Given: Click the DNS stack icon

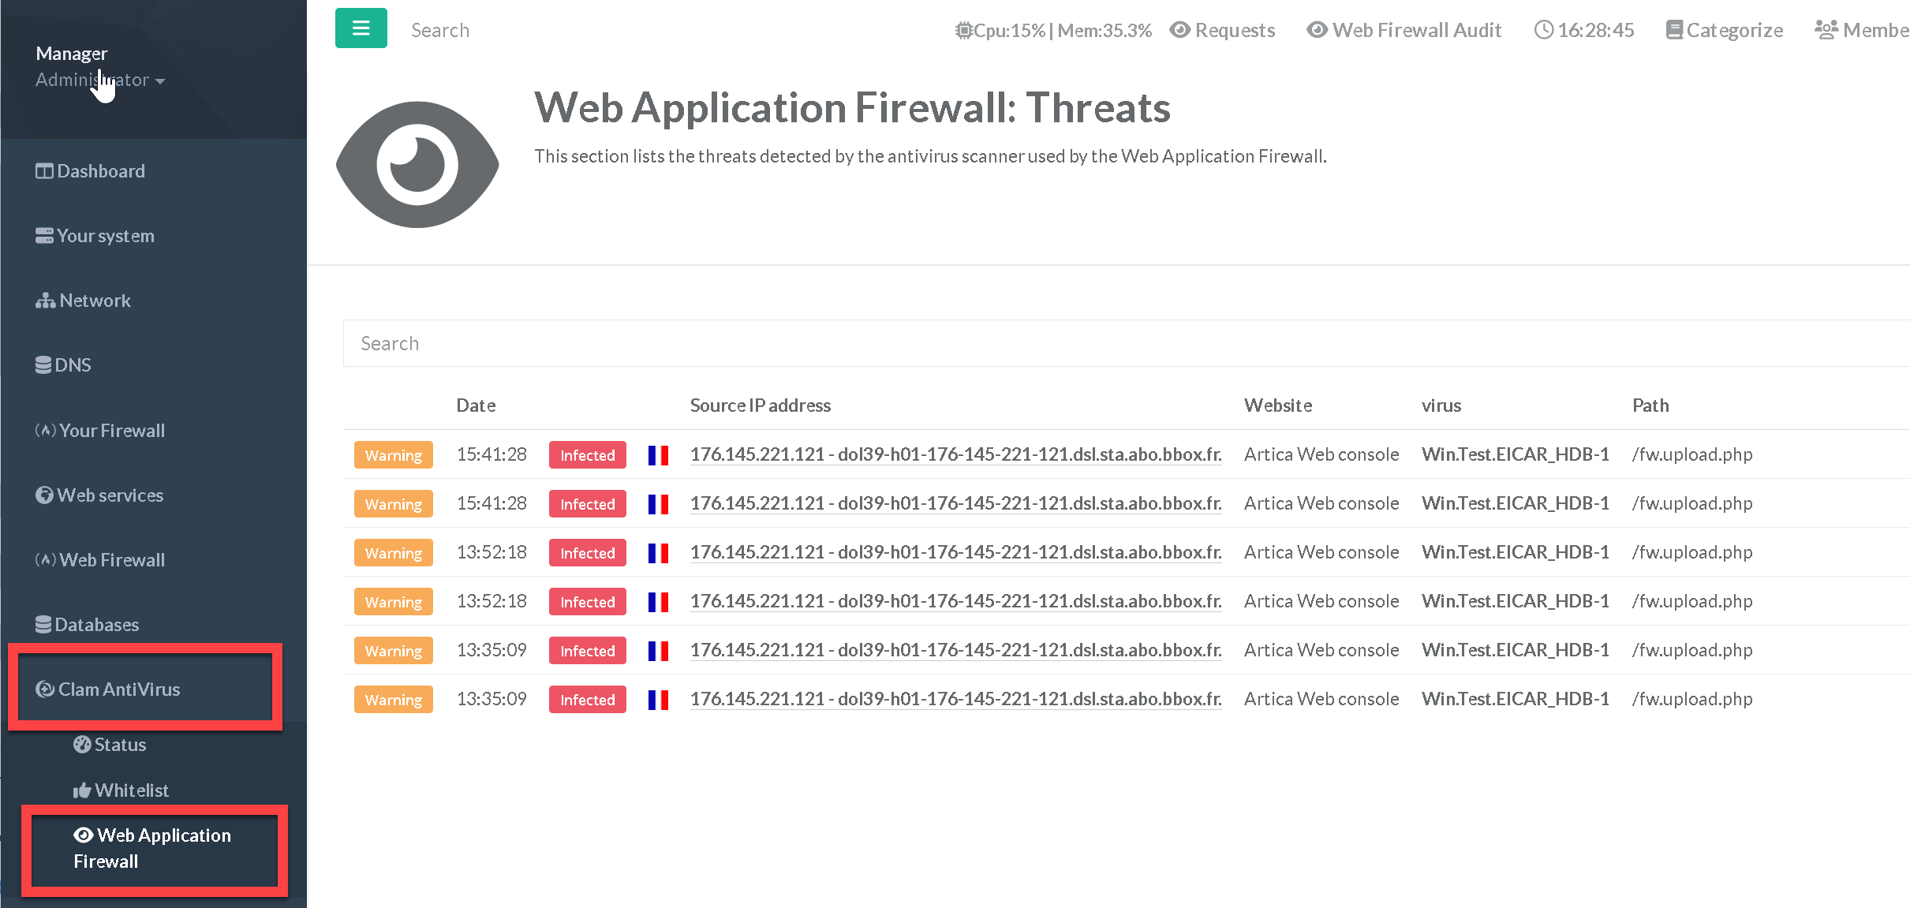Looking at the screenshot, I should click(43, 365).
